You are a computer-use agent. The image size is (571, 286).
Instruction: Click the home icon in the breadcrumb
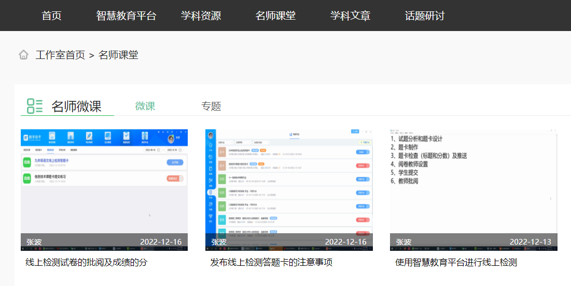(23, 55)
